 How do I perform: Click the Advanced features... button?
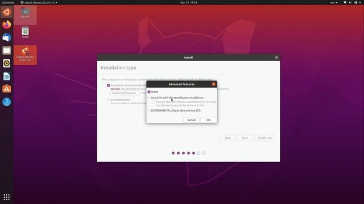click(x=125, y=93)
